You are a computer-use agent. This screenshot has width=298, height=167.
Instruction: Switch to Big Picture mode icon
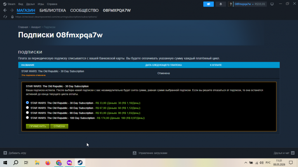click(x=272, y=4)
